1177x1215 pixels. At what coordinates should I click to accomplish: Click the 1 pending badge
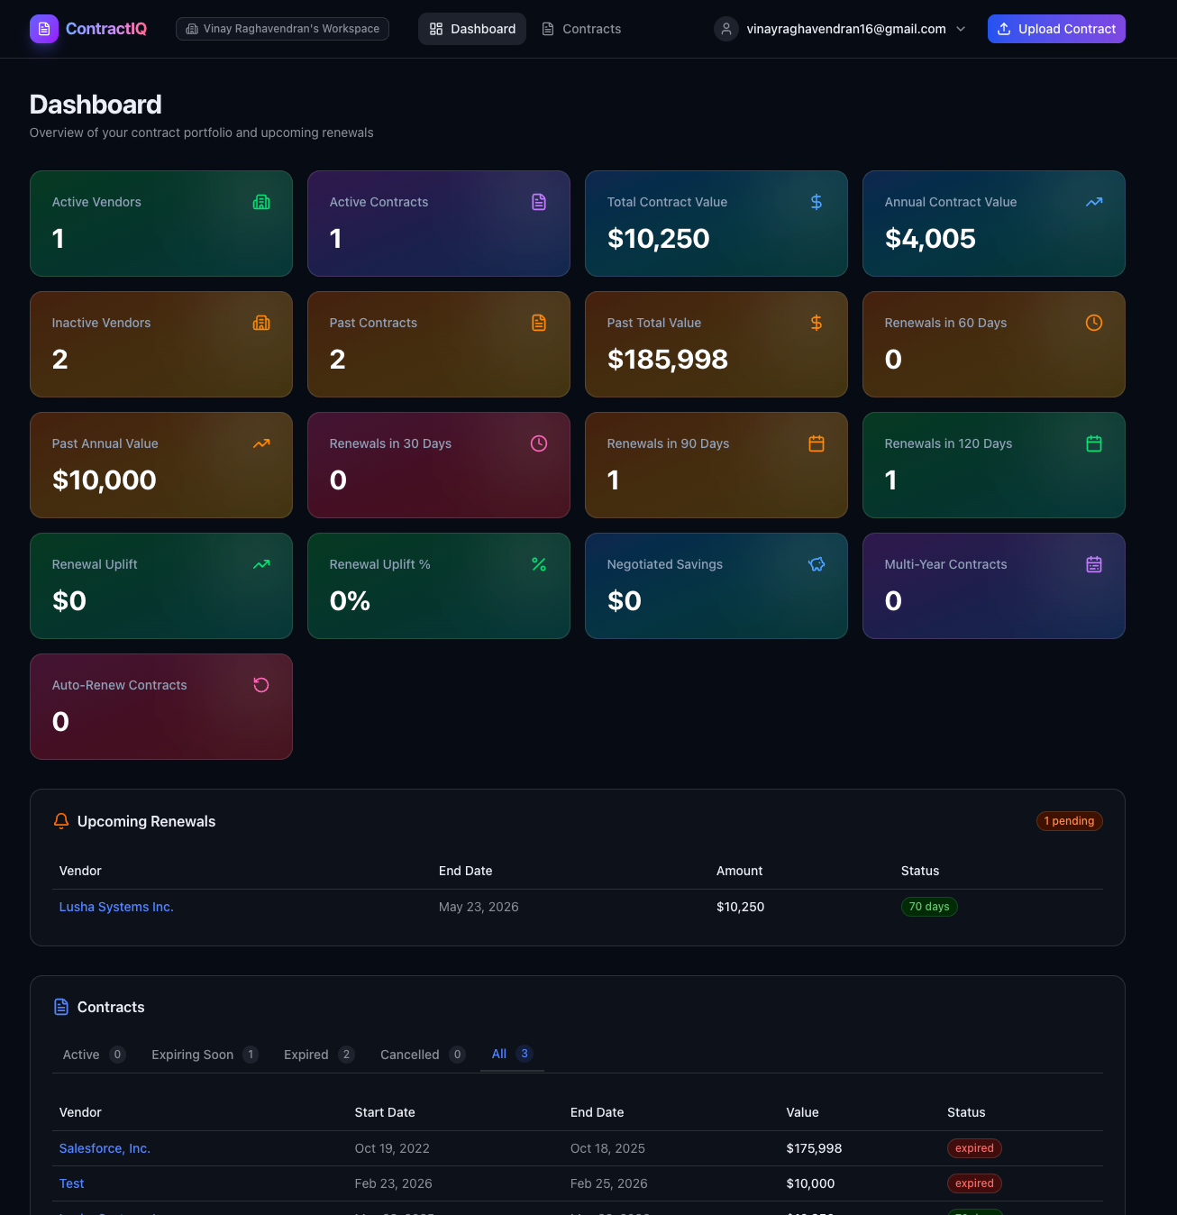click(x=1069, y=821)
